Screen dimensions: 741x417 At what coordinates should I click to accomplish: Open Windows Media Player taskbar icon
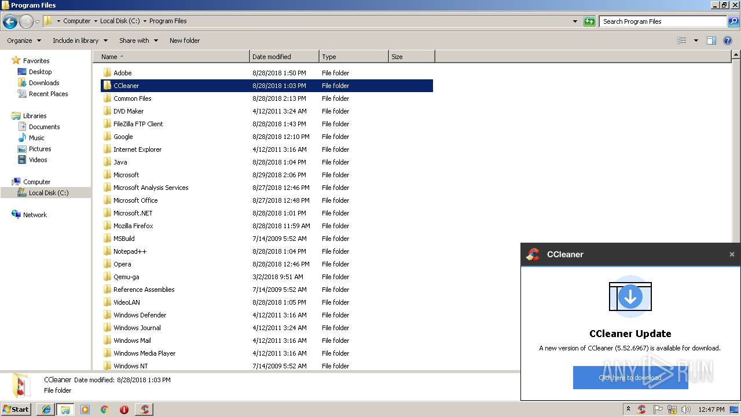85,409
